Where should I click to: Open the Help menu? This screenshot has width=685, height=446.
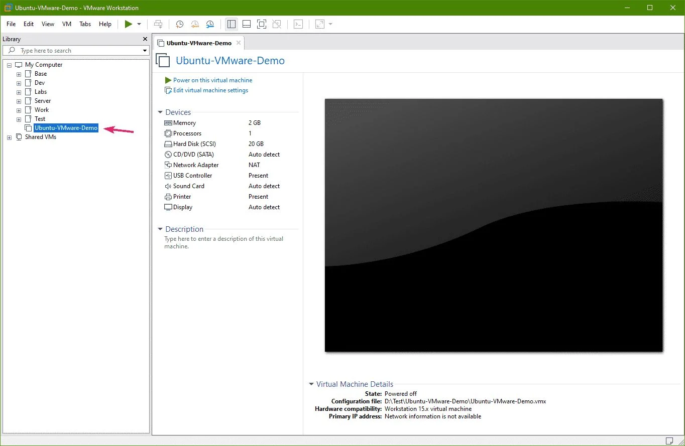pos(105,24)
